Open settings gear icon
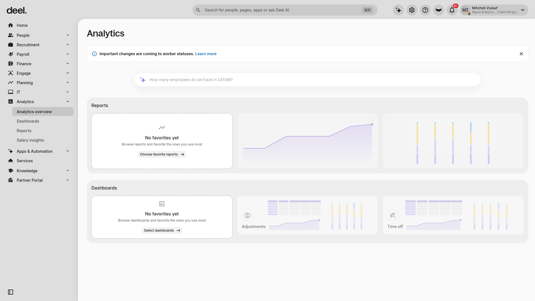 tap(412, 10)
